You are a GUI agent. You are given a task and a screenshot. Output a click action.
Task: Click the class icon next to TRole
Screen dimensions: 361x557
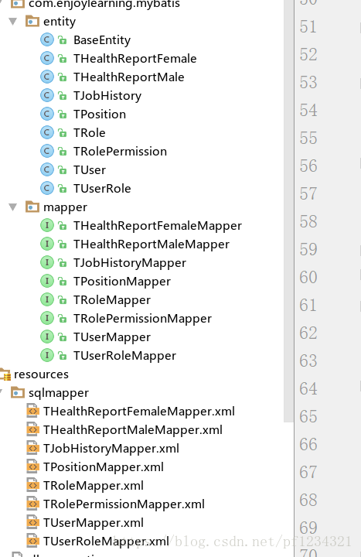pyautogui.click(x=47, y=132)
